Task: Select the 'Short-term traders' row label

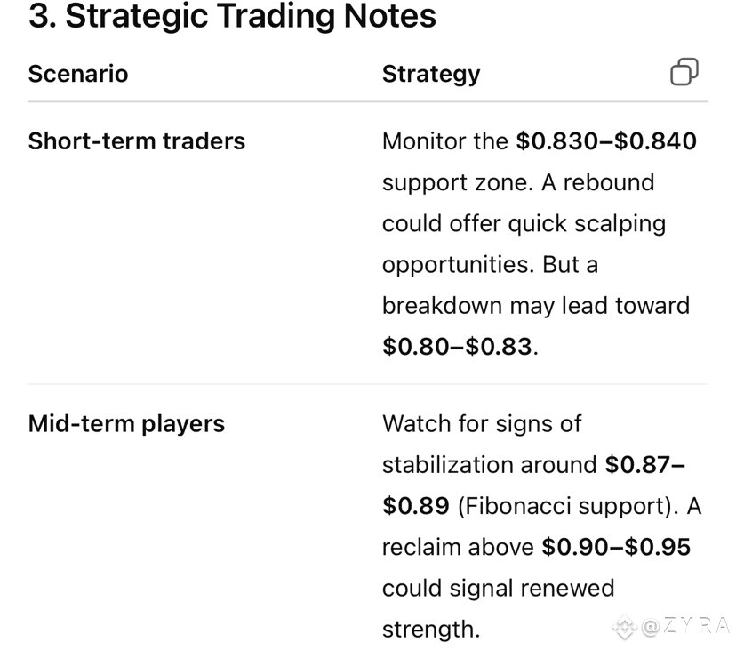Action: [x=137, y=140]
